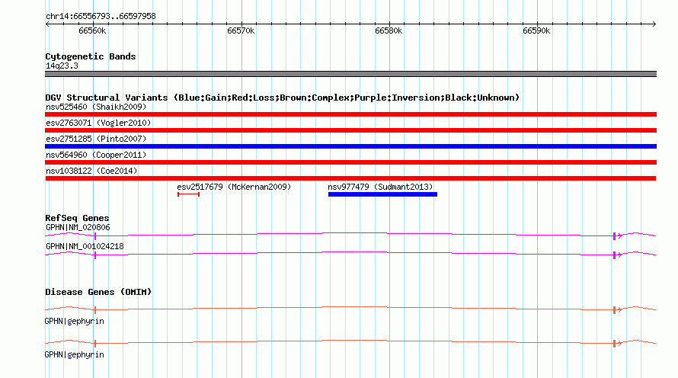Open nsv564960 (Cooper2011) label
Image resolution: width=678 pixels, height=378 pixels.
[x=96, y=155]
